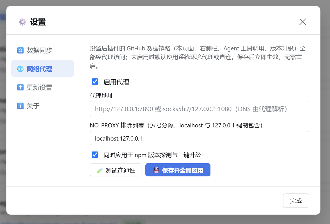
Task: Click the 代理地址 label
Action: click(x=102, y=96)
